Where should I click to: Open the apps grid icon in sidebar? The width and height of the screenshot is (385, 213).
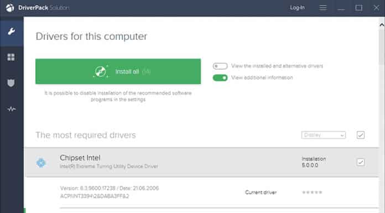(x=11, y=57)
